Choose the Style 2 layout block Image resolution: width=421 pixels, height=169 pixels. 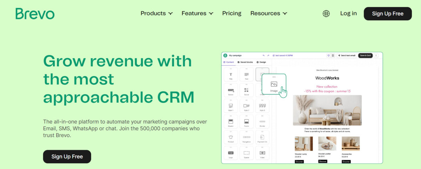tap(247, 106)
